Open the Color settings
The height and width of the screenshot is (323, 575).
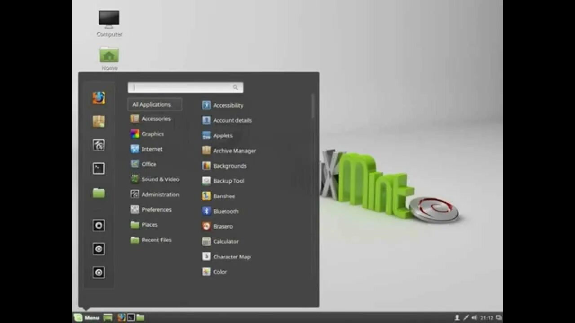(215, 272)
